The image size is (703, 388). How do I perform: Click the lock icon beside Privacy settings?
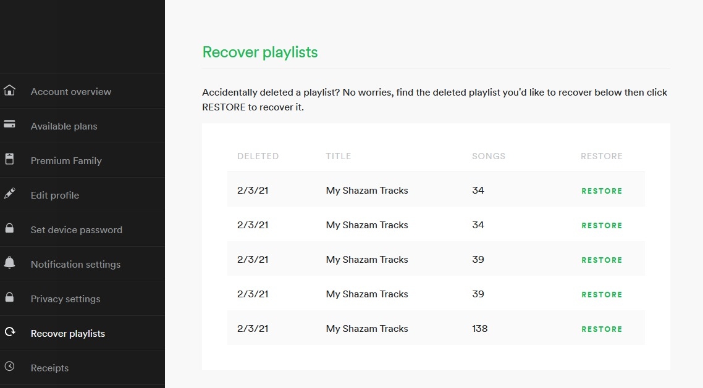click(x=9, y=298)
